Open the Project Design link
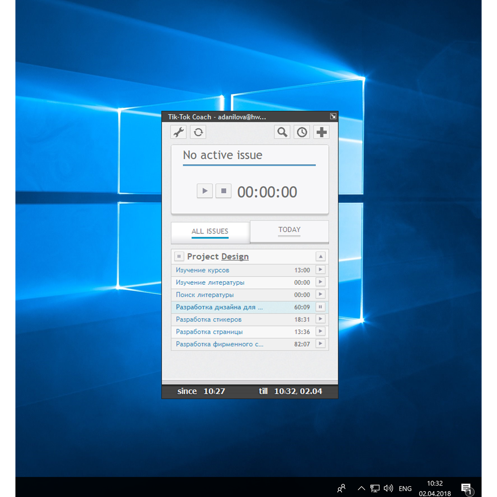The height and width of the screenshot is (497, 497). [x=236, y=256]
